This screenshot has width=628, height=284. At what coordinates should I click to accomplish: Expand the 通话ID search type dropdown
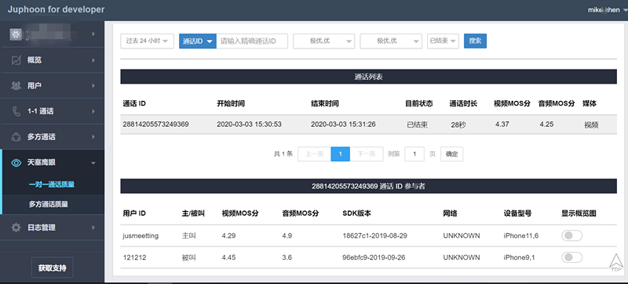point(198,41)
